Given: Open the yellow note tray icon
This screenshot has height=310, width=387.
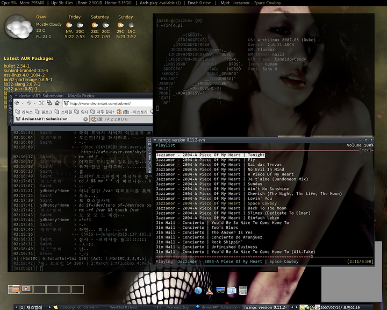Looking at the screenshot, I should 302,307.
